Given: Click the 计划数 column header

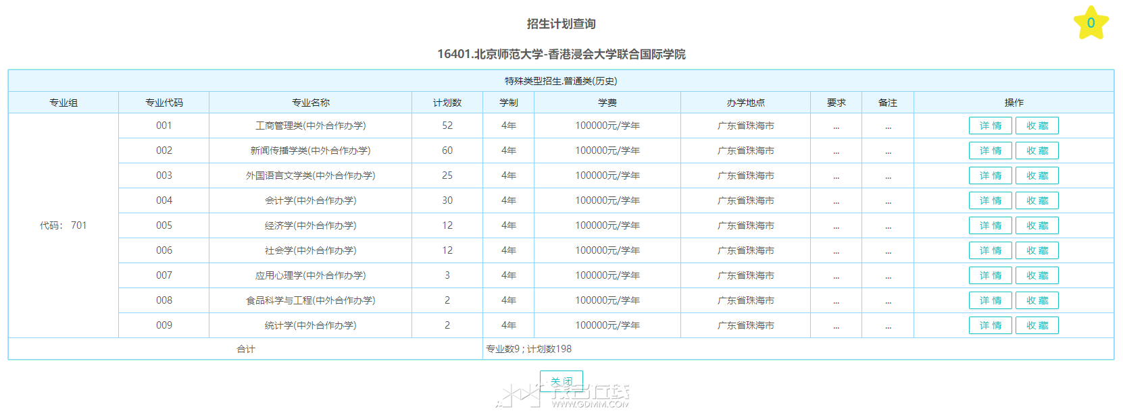Looking at the screenshot, I should point(447,103).
